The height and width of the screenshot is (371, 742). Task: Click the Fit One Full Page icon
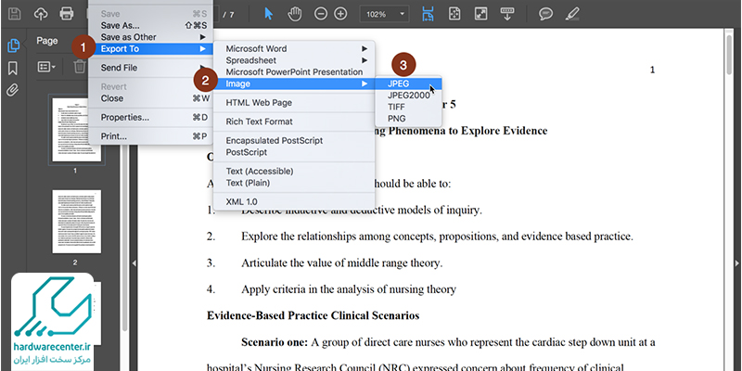pyautogui.click(x=454, y=14)
